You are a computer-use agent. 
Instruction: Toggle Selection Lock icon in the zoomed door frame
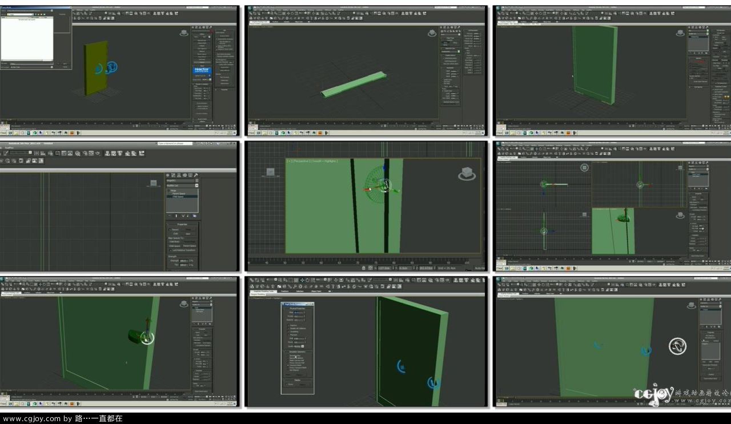coord(364,268)
